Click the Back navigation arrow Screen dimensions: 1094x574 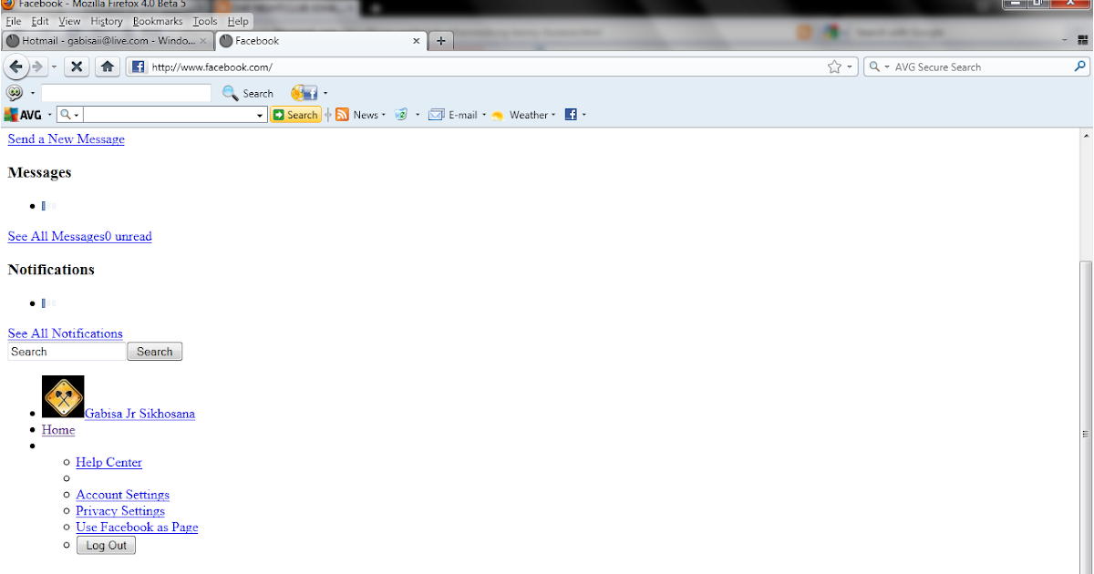point(15,66)
